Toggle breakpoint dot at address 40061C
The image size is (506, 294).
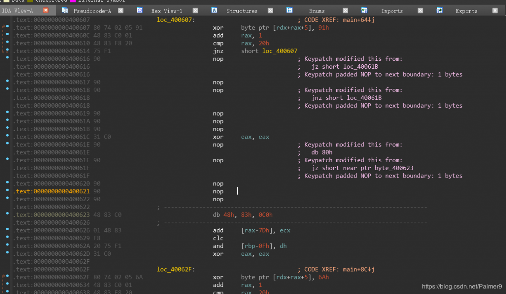[8, 136]
